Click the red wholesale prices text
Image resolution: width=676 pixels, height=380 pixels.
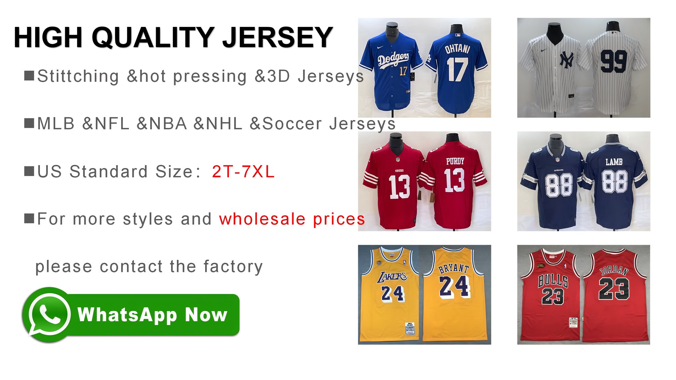292,219
